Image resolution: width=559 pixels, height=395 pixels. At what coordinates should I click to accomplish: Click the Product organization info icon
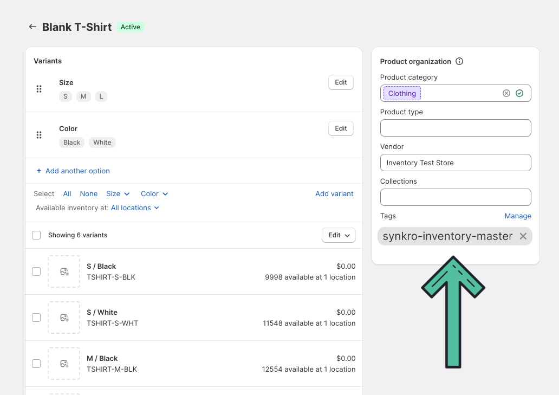tap(459, 61)
